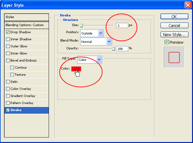Uncheck the Stroke checkbox
The height and width of the screenshot is (143, 193).
tap(8, 110)
